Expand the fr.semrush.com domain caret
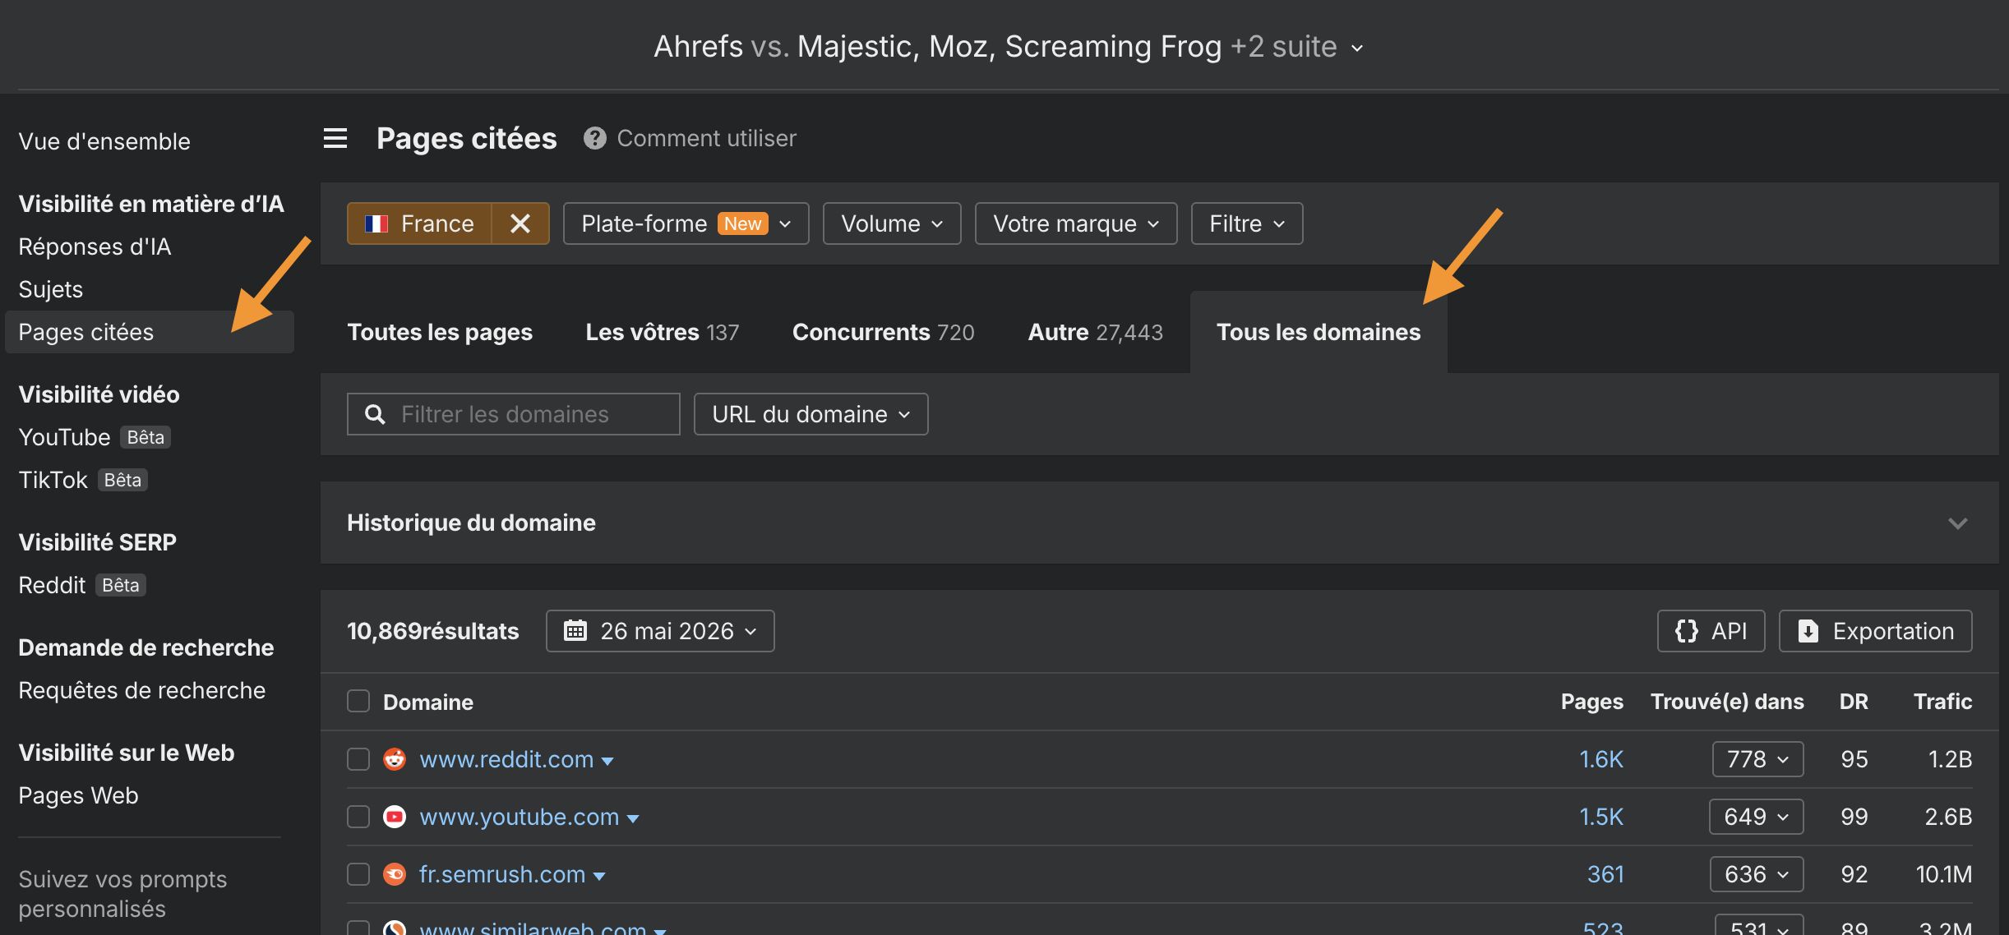The height and width of the screenshot is (935, 2009). 599,877
